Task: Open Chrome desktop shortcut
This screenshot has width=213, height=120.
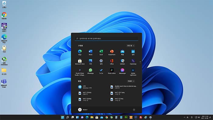Action: point(4,16)
